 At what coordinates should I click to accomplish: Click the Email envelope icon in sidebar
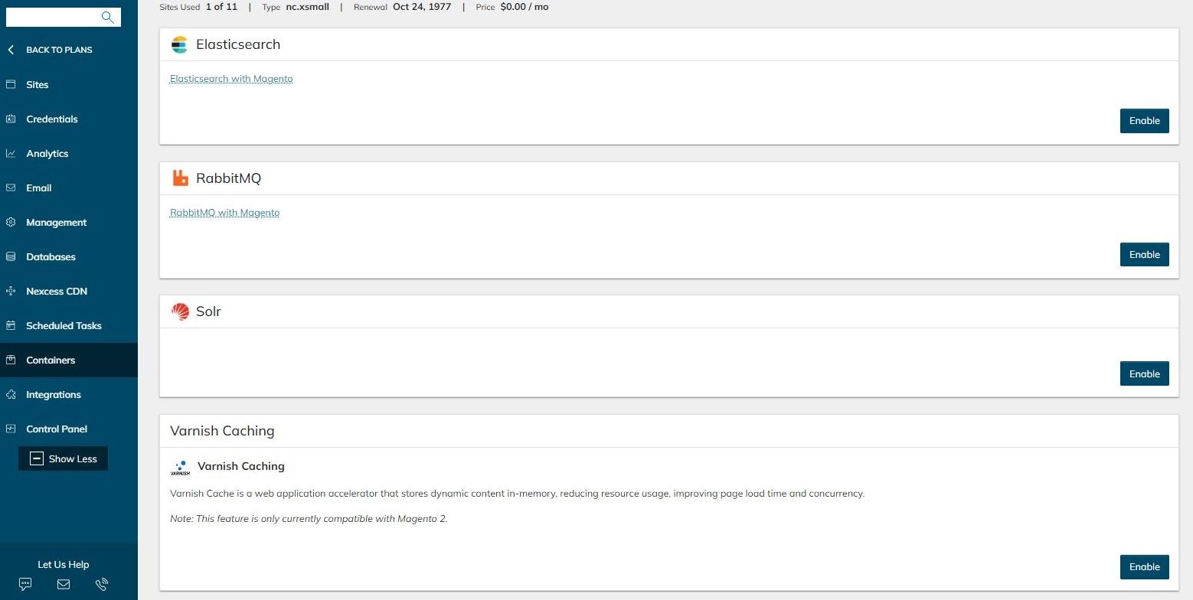click(11, 187)
